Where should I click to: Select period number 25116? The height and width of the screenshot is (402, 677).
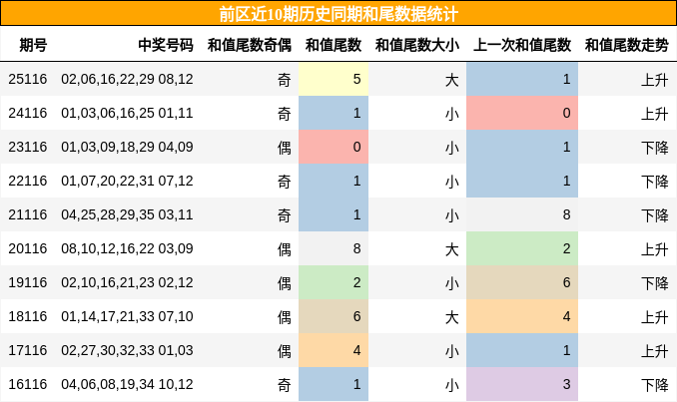(28, 79)
